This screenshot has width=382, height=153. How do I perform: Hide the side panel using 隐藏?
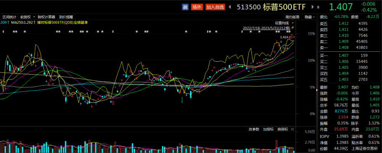click(309, 17)
